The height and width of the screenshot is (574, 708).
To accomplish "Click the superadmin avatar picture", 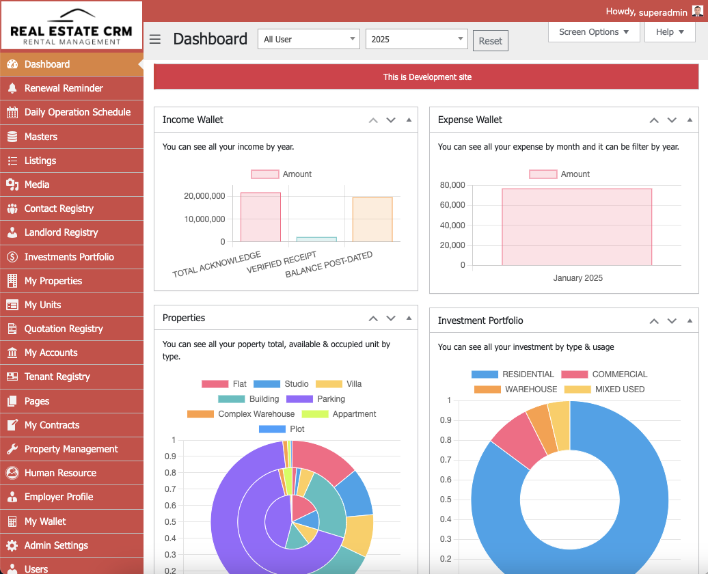I will pos(697,12).
